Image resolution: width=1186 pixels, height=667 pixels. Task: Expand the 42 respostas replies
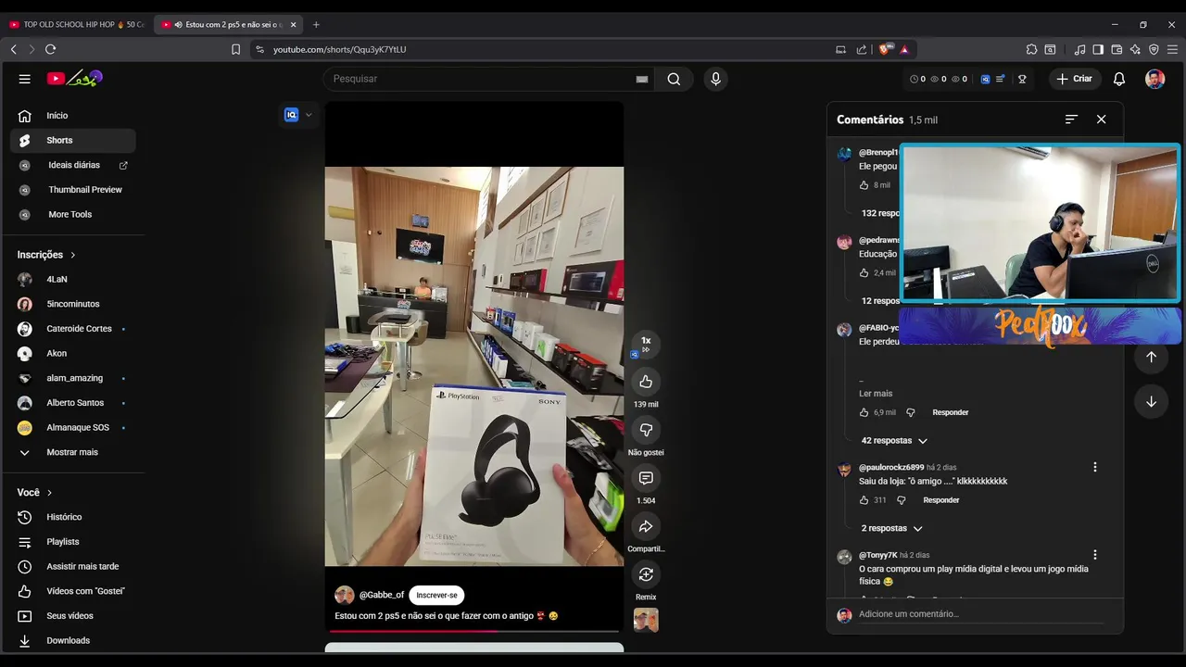coord(893,441)
